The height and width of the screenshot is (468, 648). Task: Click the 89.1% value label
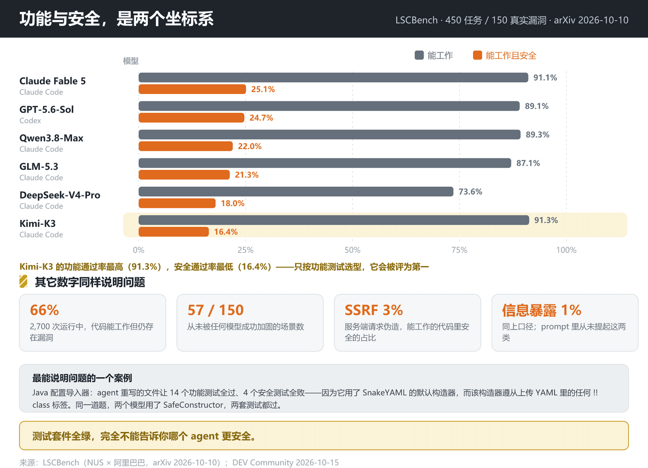click(536, 106)
